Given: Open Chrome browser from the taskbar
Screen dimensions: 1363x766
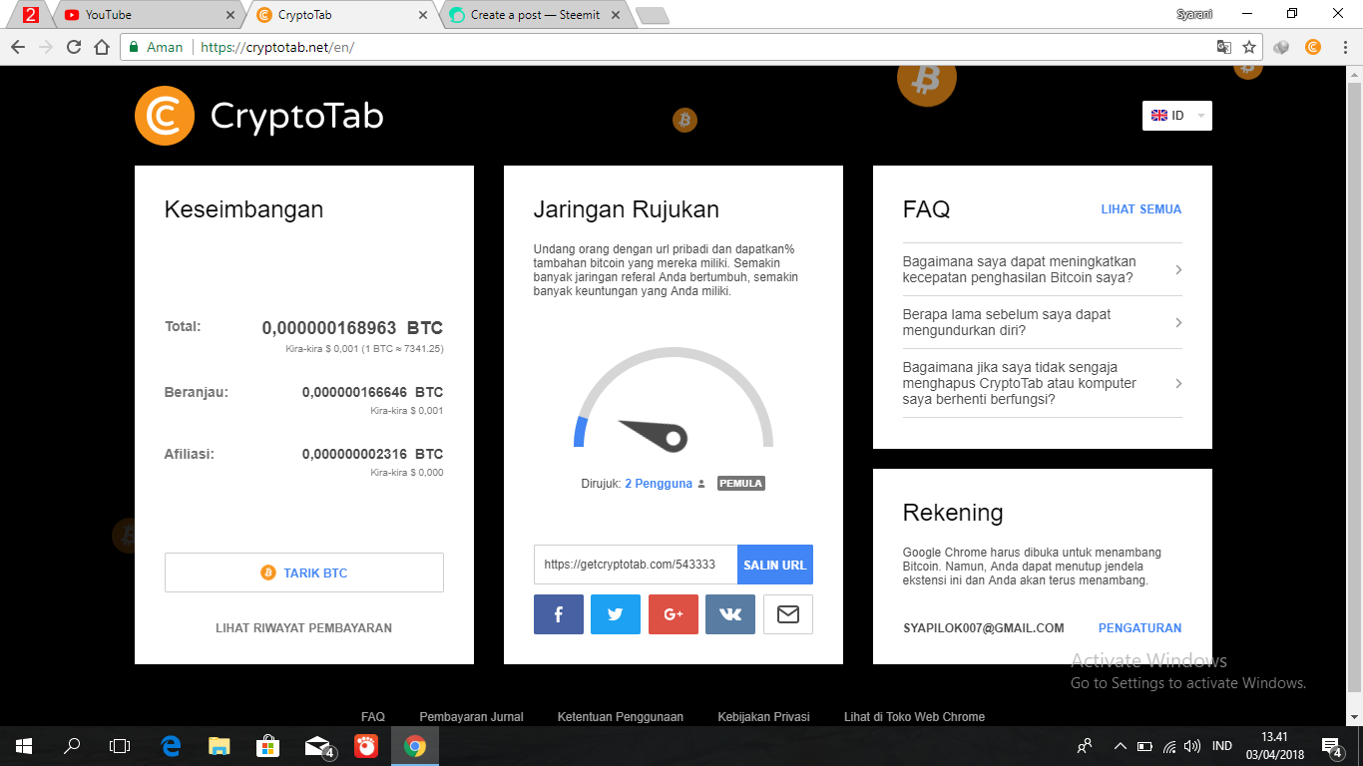Looking at the screenshot, I should click(x=414, y=745).
